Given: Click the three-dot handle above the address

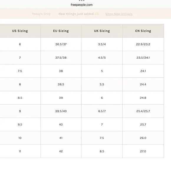Looking at the screenshot, I should coord(82,1).
